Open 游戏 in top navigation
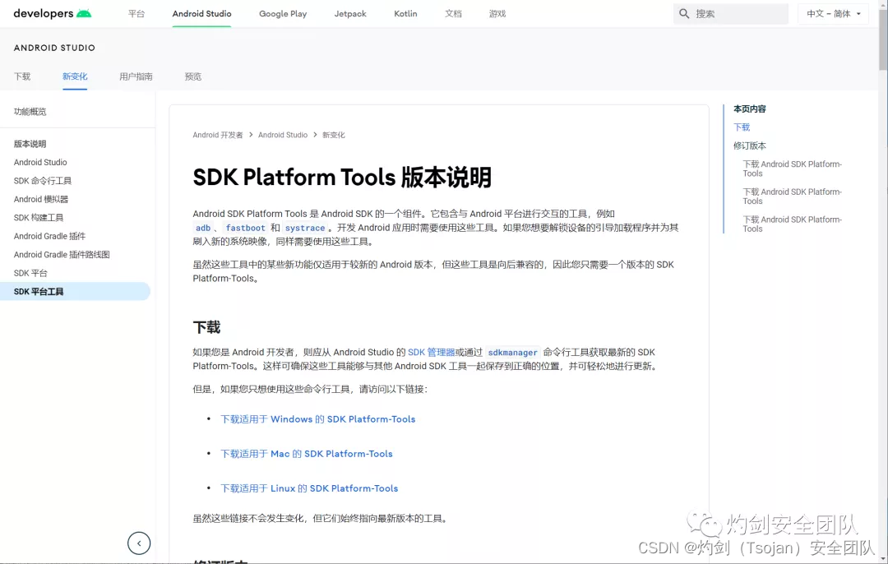This screenshot has height=564, width=888. pos(497,14)
